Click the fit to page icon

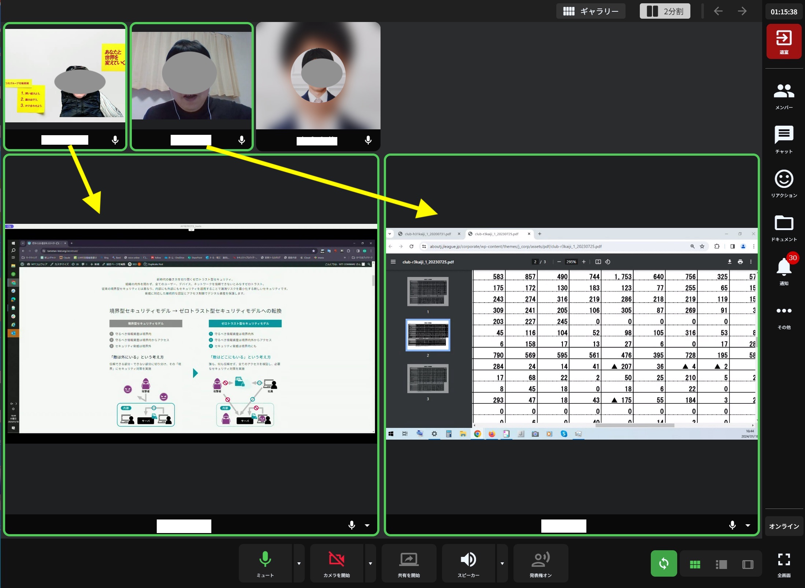[x=598, y=262]
